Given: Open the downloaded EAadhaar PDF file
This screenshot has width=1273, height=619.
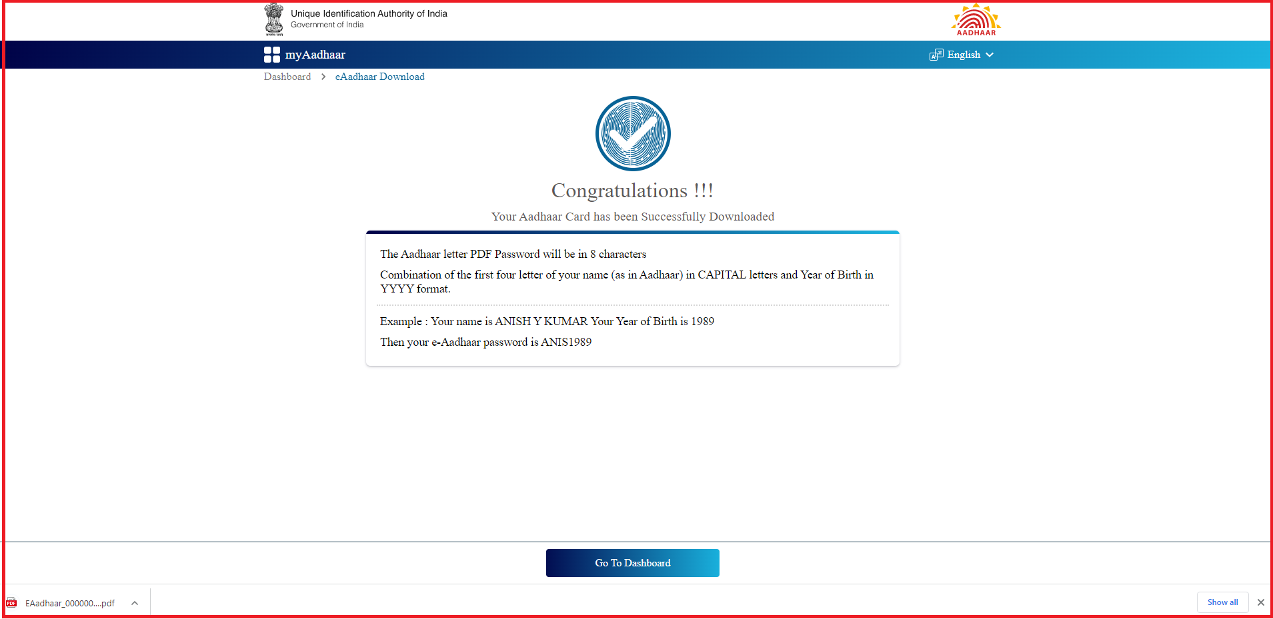Looking at the screenshot, I should tap(69, 603).
